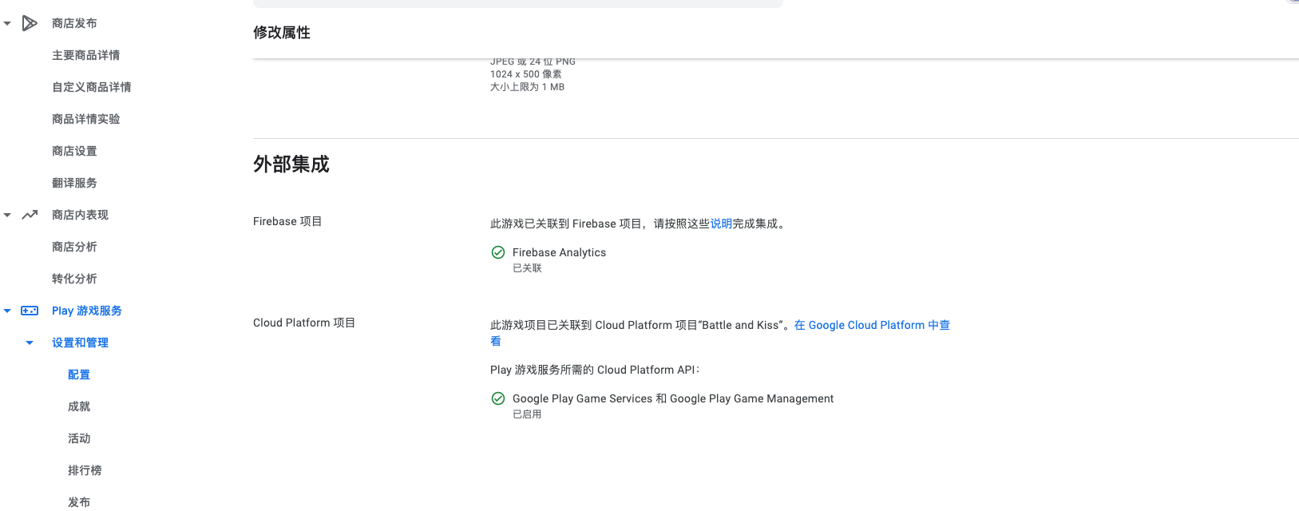Click the Google Play Game Services checkmark icon
This screenshot has height=511, width=1299.
click(498, 398)
